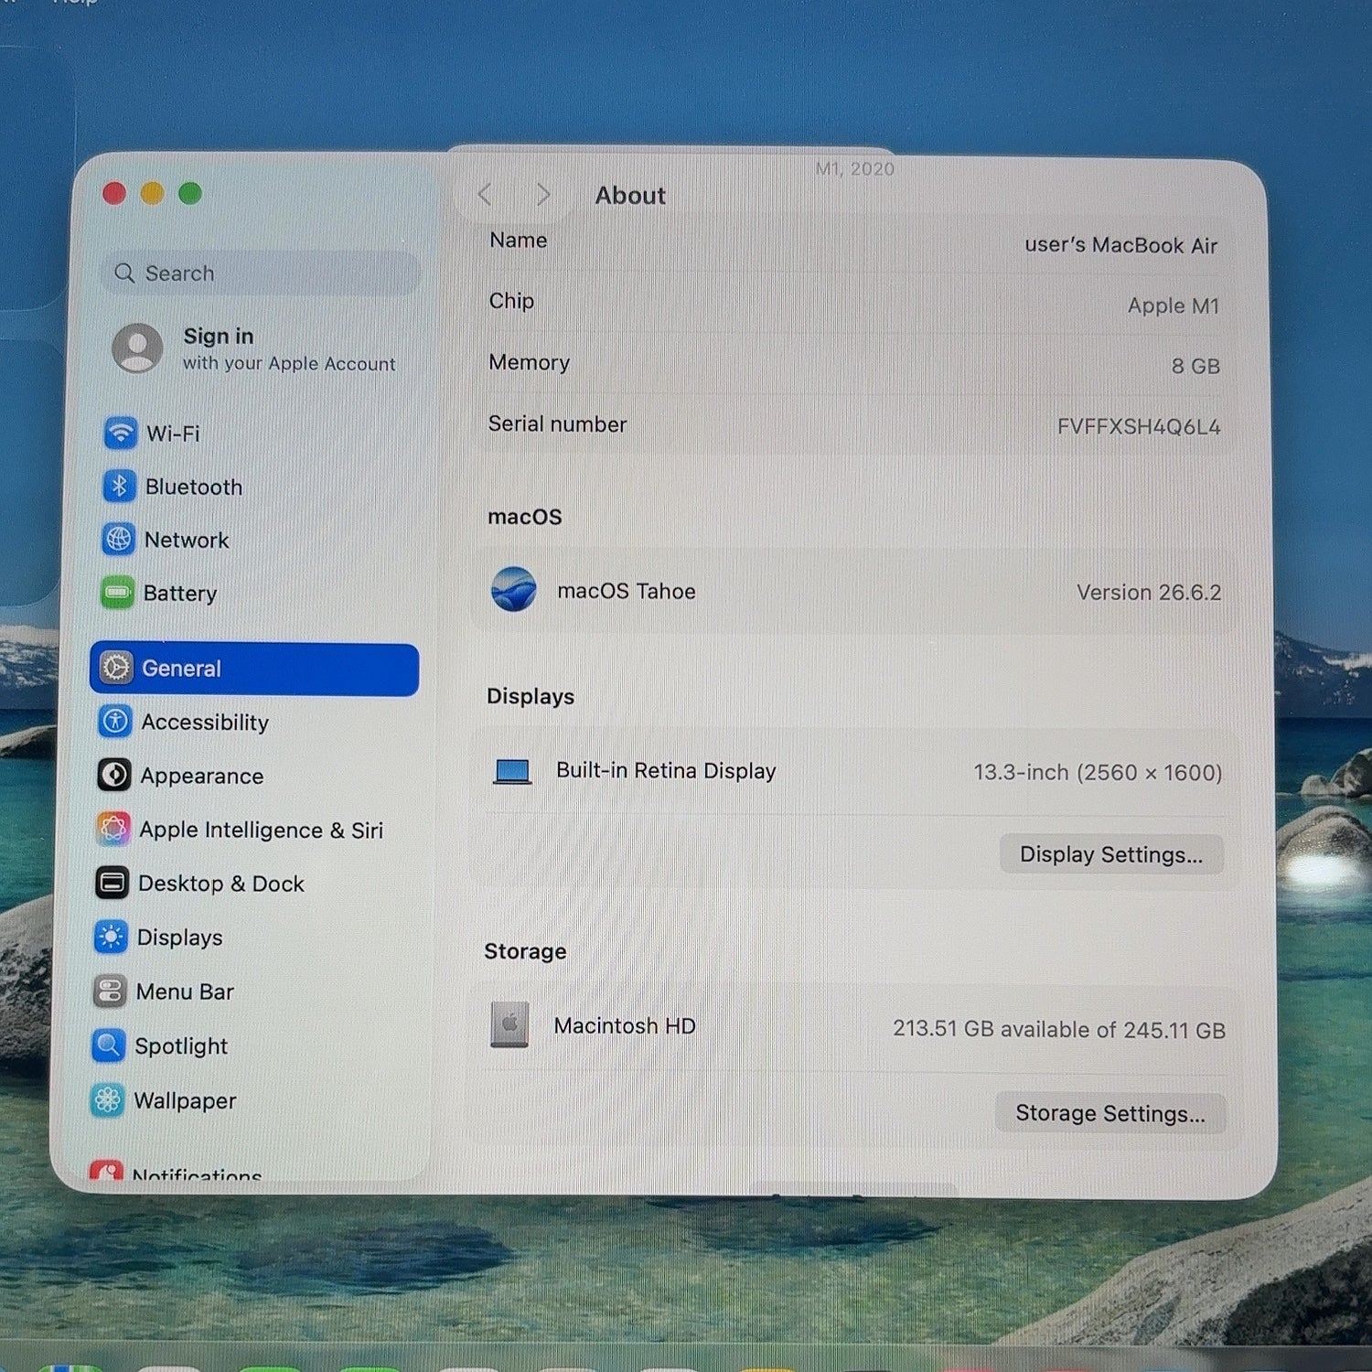Click the "About" page title
This screenshot has width=1372, height=1372.
click(x=630, y=196)
